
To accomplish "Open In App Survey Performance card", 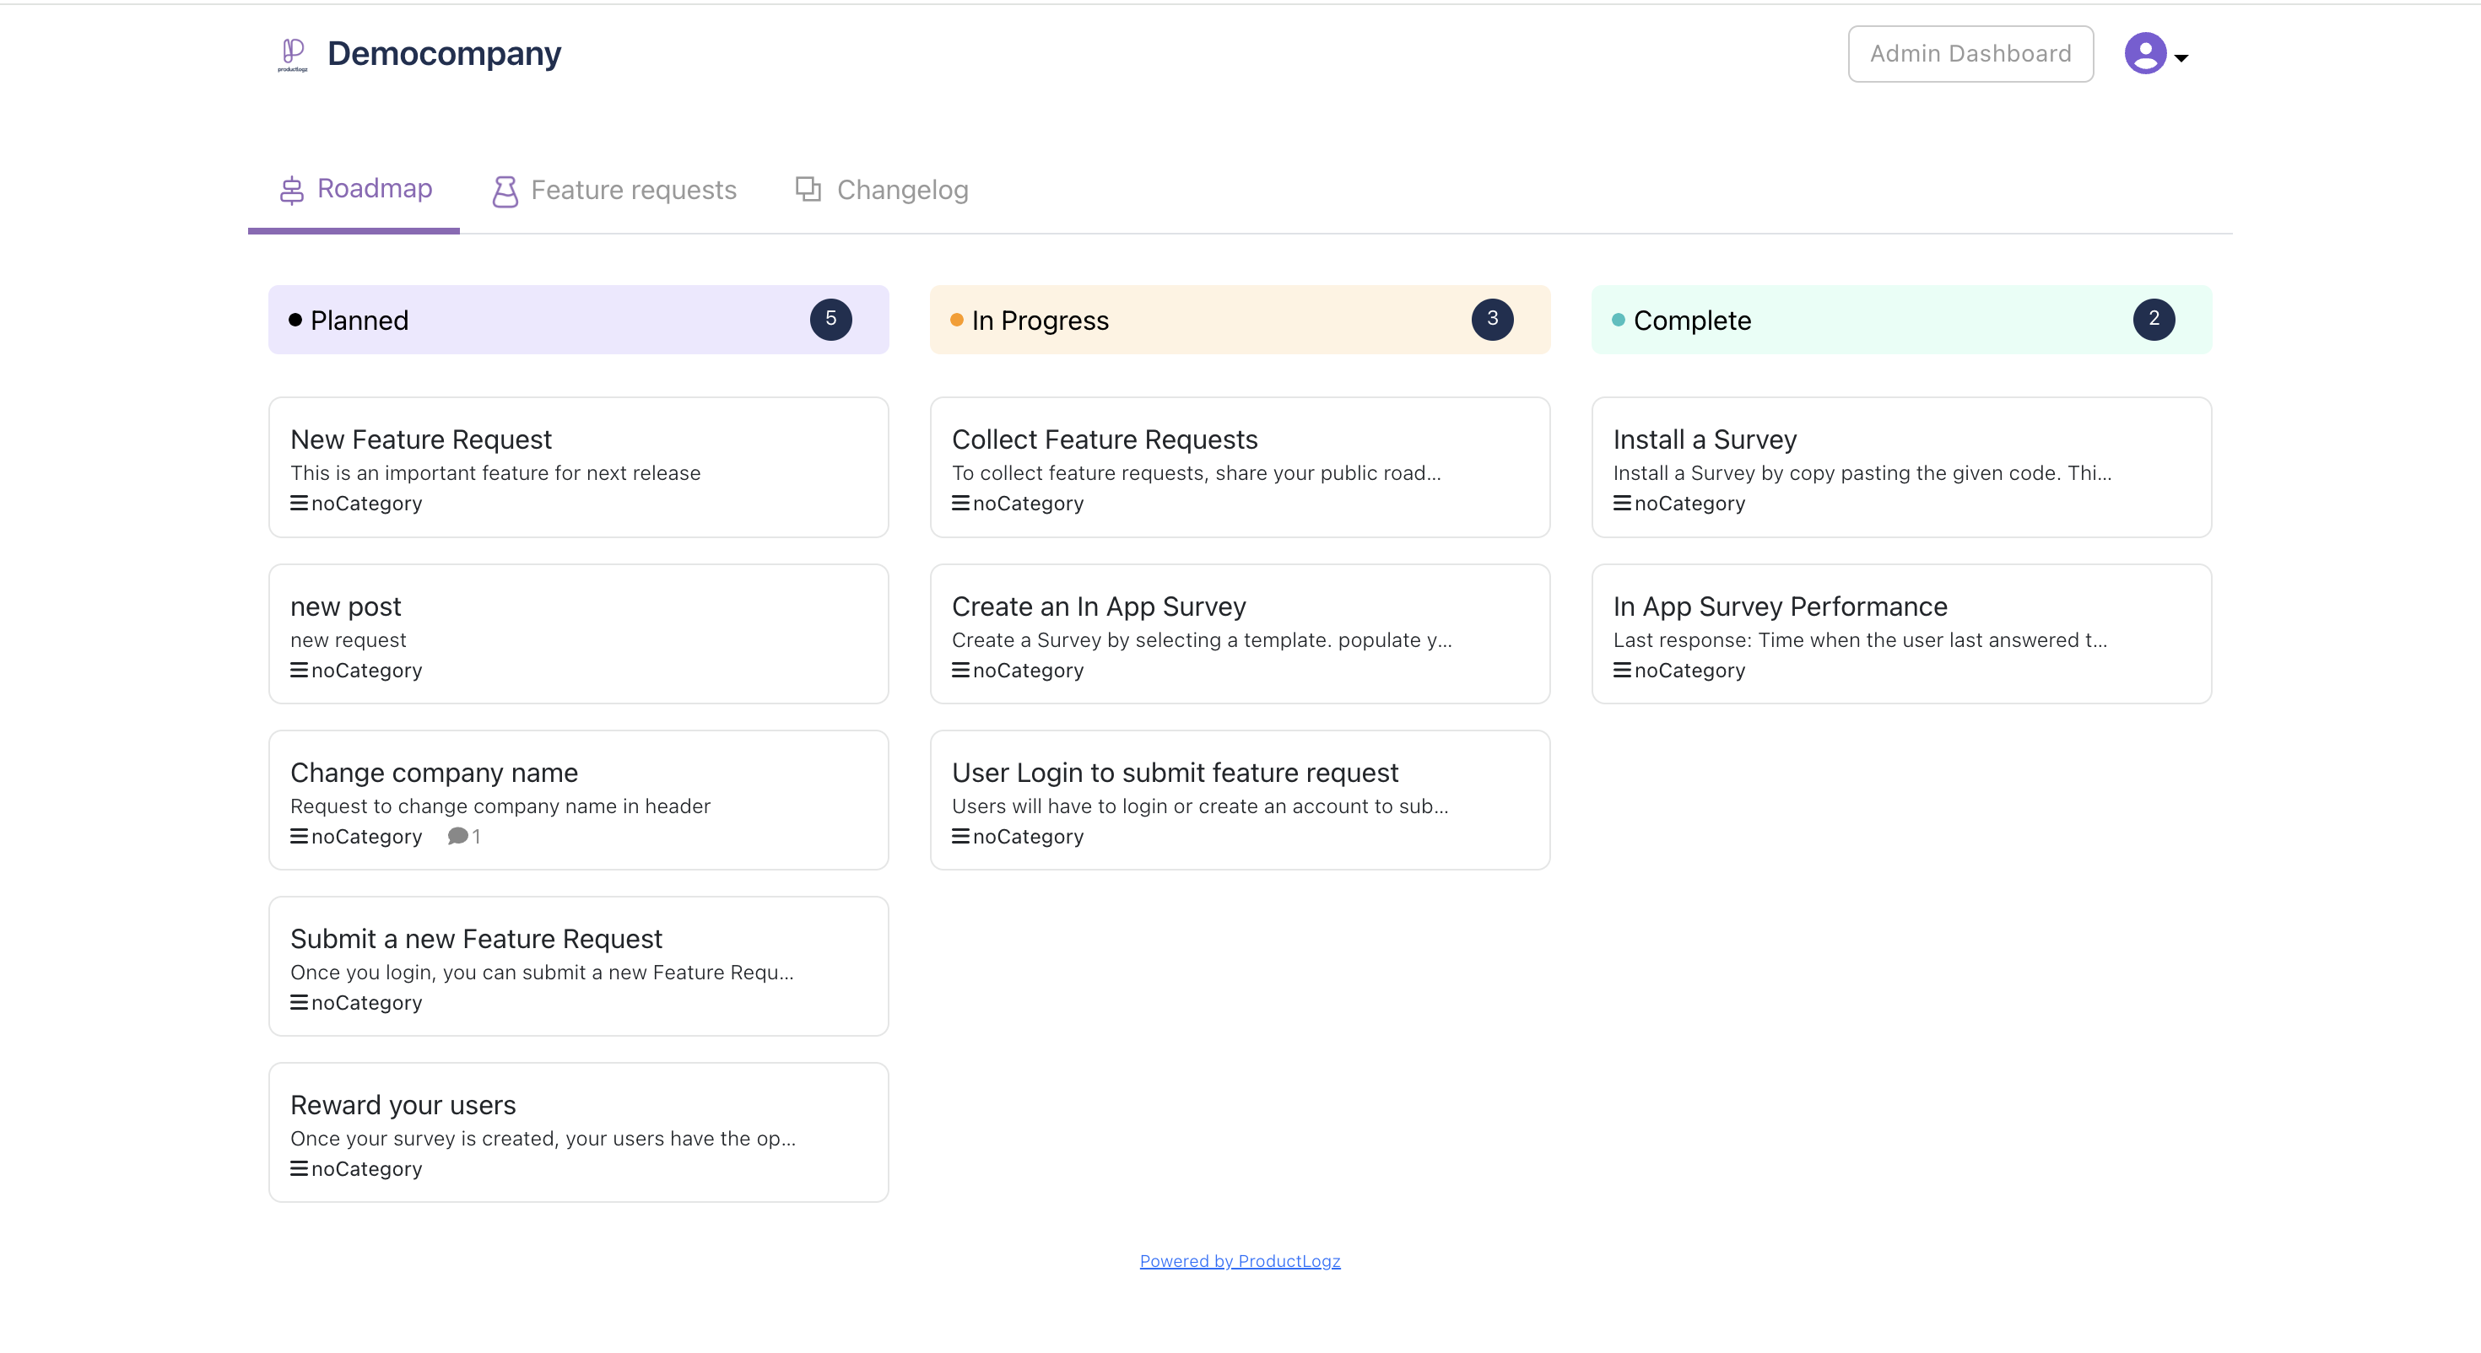I will pos(1900,633).
